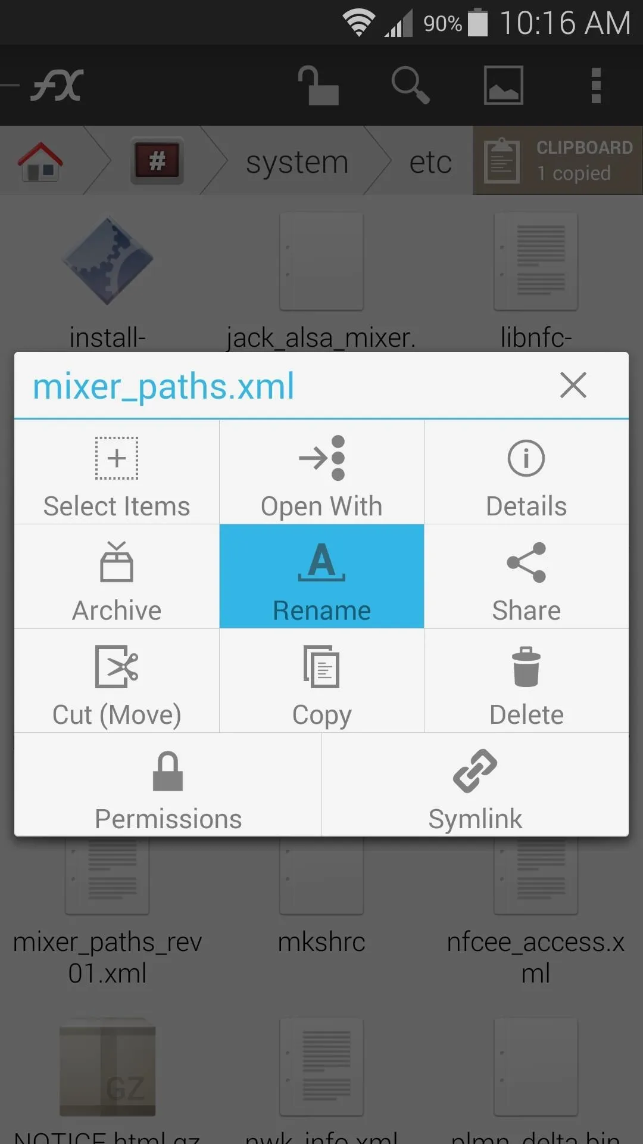Screen dimensions: 643x1144
Task: Select the Archive action
Action: point(117,577)
